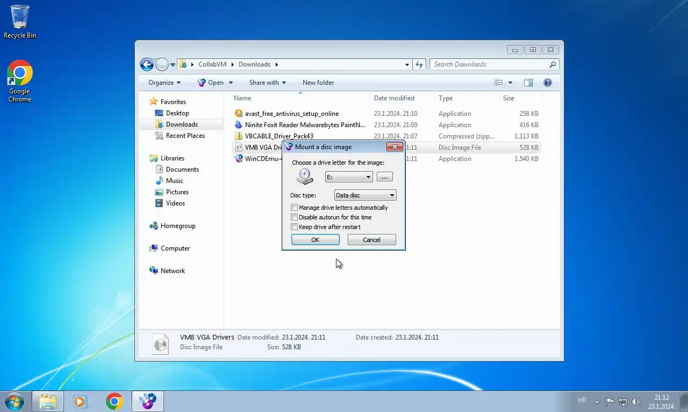Click the volume speaker tray icon

tap(636, 401)
